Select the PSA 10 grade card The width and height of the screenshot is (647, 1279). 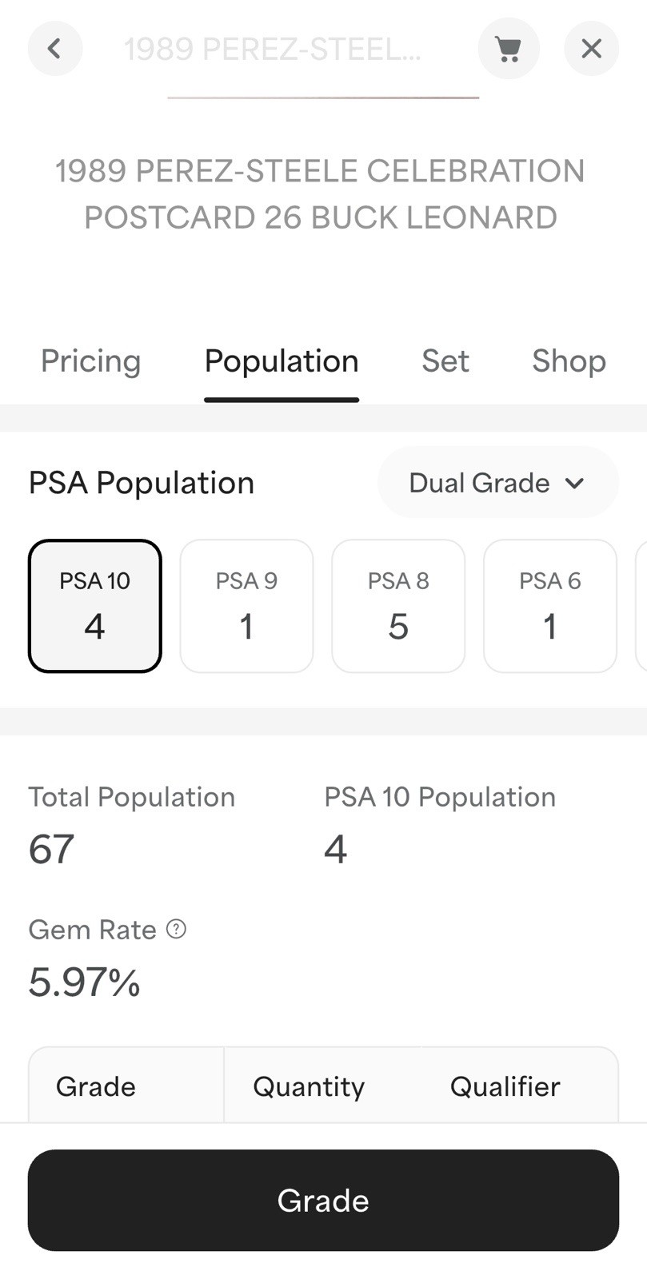click(95, 606)
